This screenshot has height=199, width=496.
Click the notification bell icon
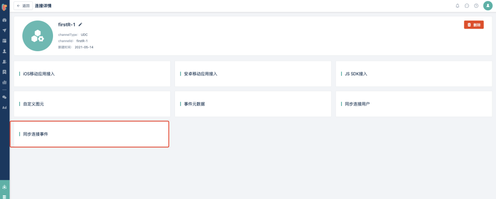tap(457, 6)
